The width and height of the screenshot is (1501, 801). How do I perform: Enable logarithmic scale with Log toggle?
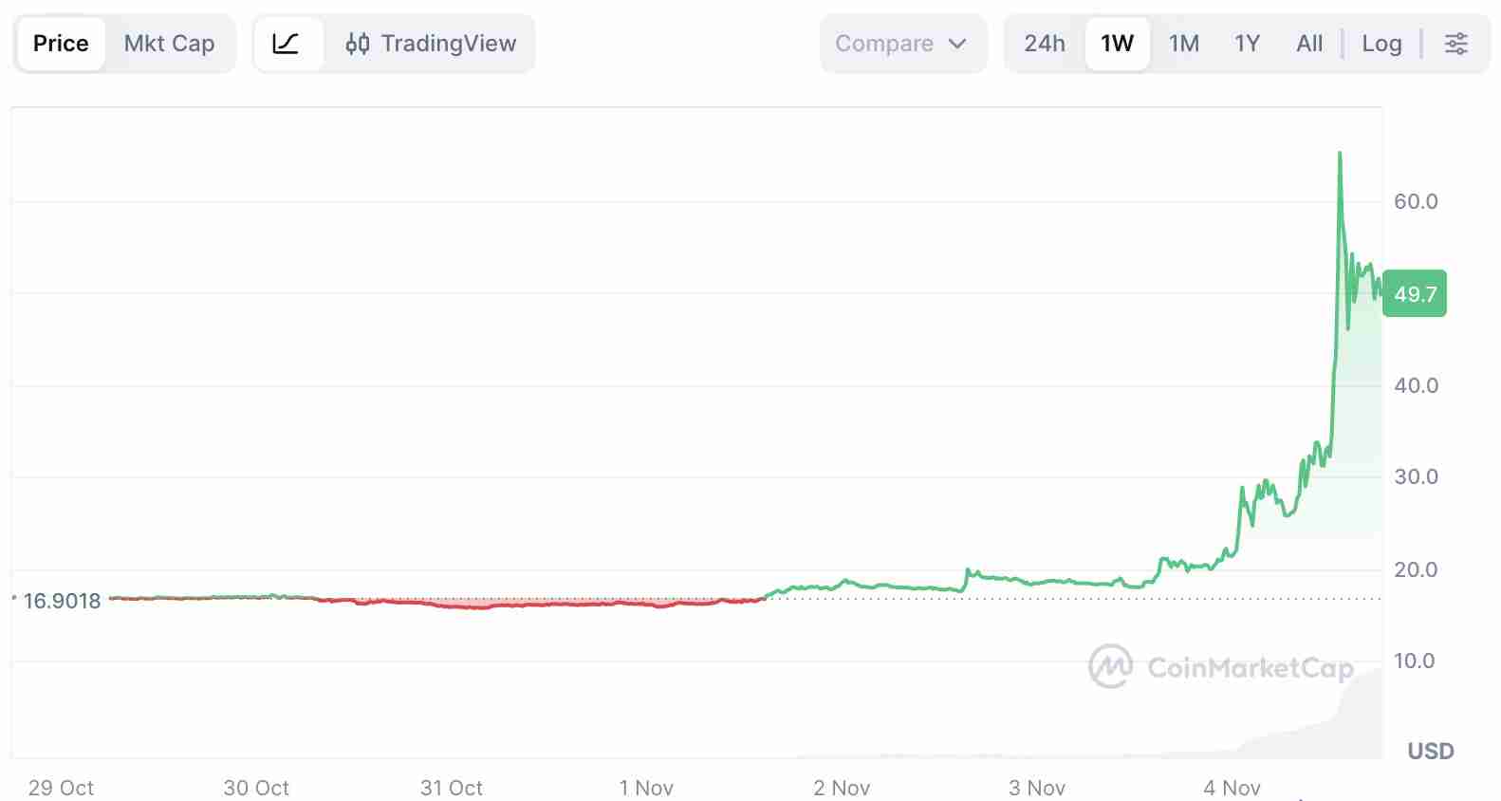pos(1381,44)
